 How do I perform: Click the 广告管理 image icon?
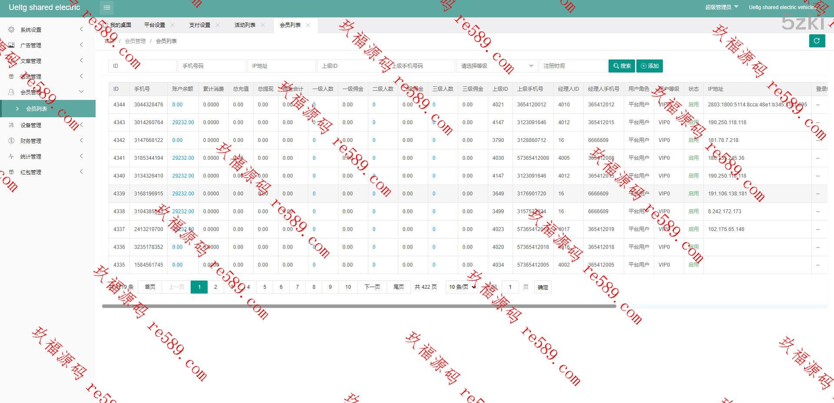tap(11, 45)
